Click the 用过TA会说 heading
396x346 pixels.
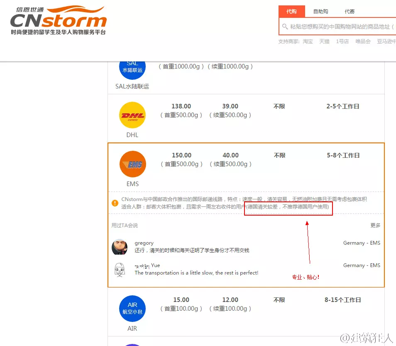point(125,225)
